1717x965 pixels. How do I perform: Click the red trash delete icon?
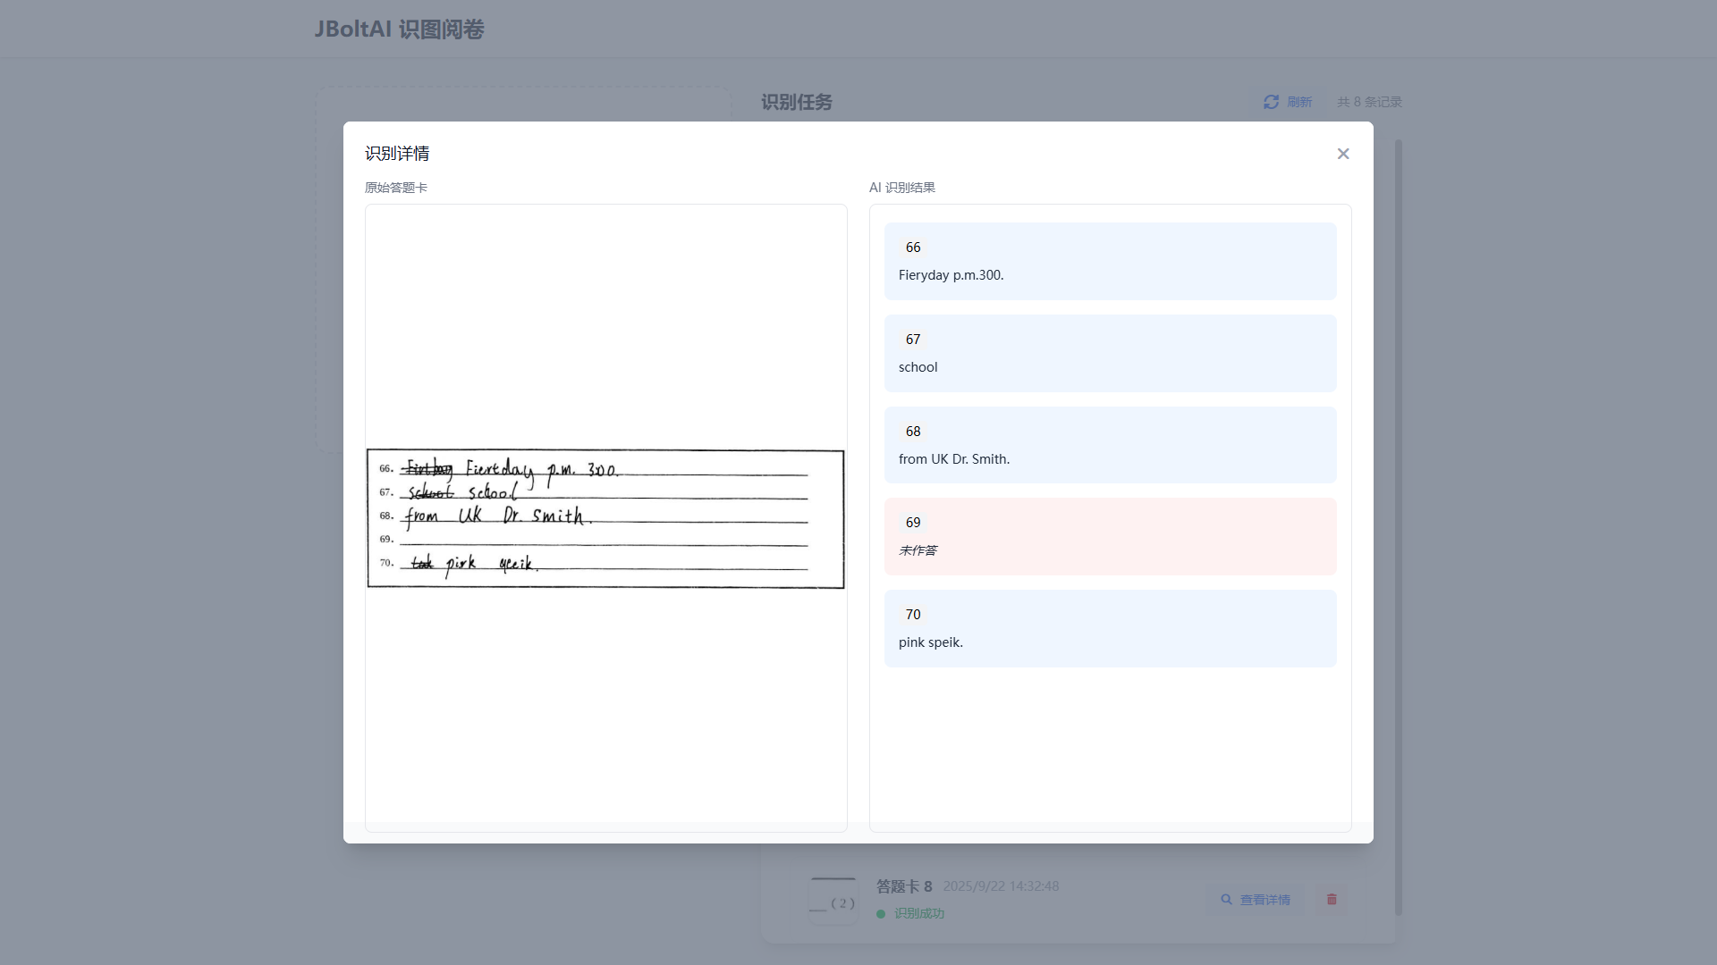click(1332, 899)
